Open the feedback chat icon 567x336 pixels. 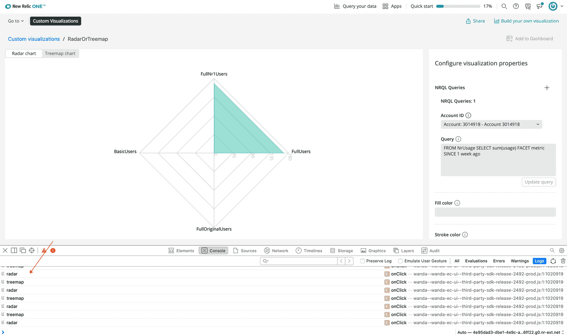click(x=528, y=6)
